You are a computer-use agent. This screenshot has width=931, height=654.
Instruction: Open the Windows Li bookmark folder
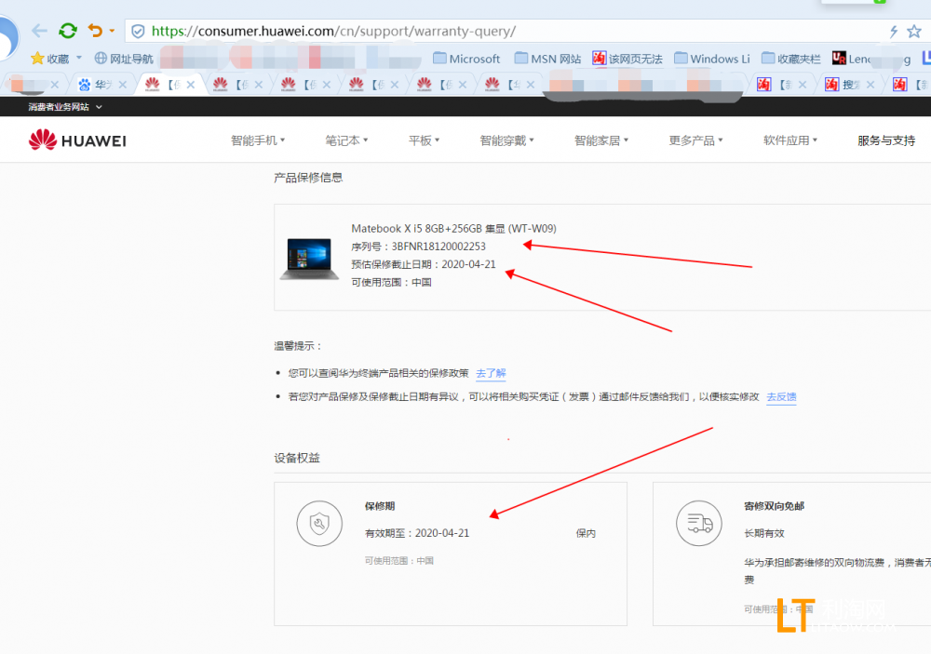click(x=711, y=59)
